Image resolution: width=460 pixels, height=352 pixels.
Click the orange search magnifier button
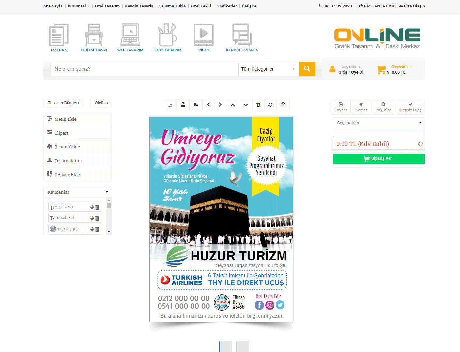click(x=307, y=69)
